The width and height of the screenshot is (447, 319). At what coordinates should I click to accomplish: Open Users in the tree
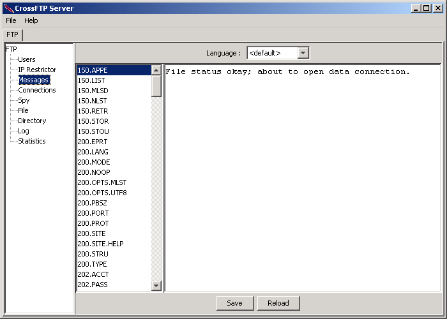tap(27, 59)
